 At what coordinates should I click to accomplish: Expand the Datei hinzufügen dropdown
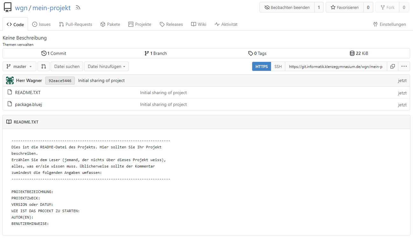click(106, 66)
